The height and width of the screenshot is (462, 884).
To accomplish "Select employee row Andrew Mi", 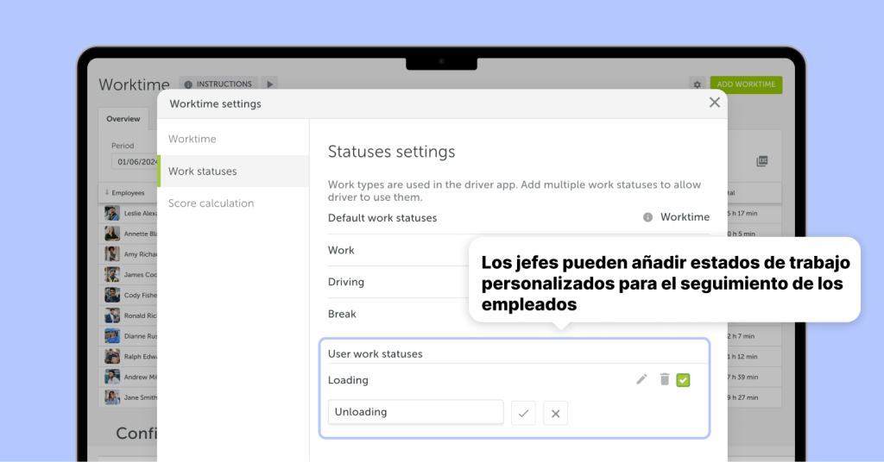I will (x=129, y=377).
